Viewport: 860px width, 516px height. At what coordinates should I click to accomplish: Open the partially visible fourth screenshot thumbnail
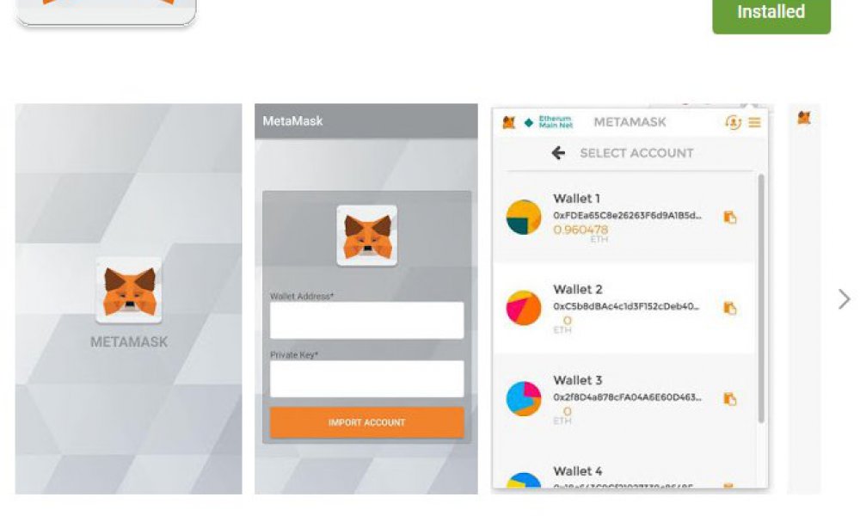(x=804, y=299)
